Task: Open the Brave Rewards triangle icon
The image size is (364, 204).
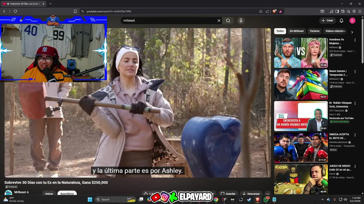Action: pos(280,11)
